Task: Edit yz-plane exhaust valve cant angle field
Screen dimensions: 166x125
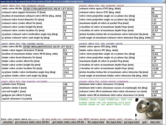Action: click(x=68, y=38)
